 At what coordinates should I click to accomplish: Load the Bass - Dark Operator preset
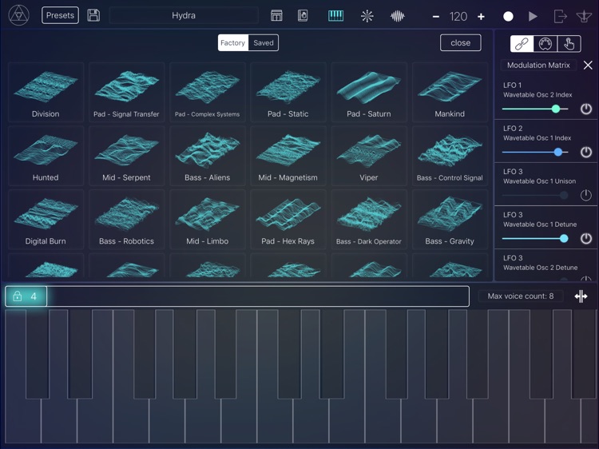(x=369, y=220)
